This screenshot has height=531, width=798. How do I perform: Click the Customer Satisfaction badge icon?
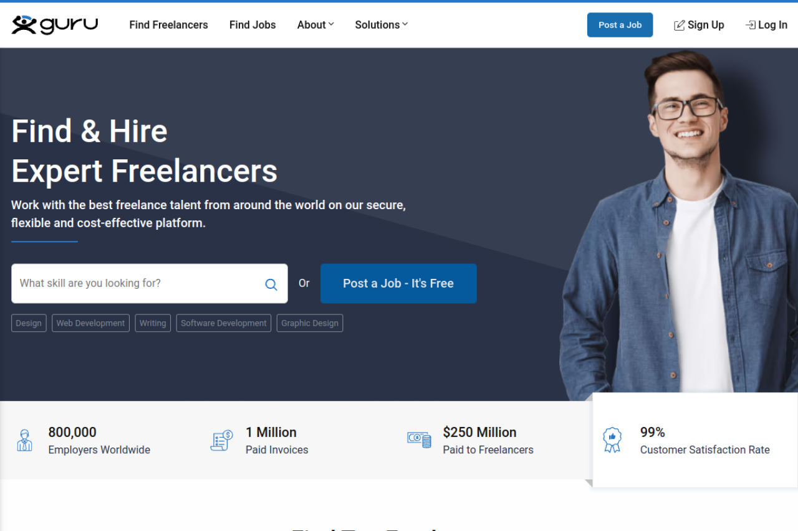pyautogui.click(x=612, y=440)
